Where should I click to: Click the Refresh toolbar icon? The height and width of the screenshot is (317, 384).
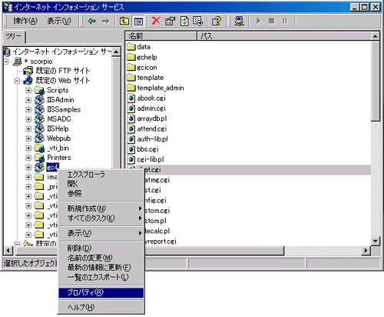[x=184, y=21]
